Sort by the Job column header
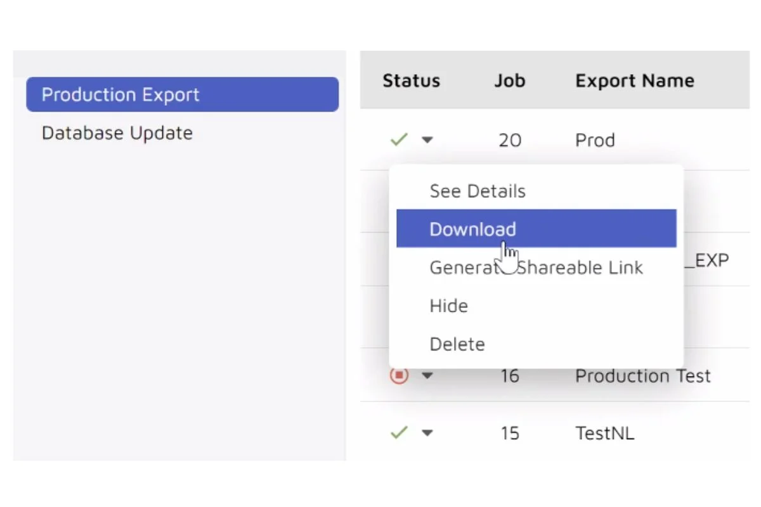Screen dimensions: 761x507 (x=509, y=80)
